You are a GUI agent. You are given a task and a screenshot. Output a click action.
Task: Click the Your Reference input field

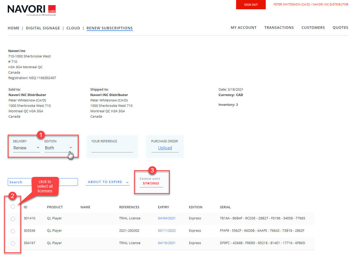(x=112, y=149)
